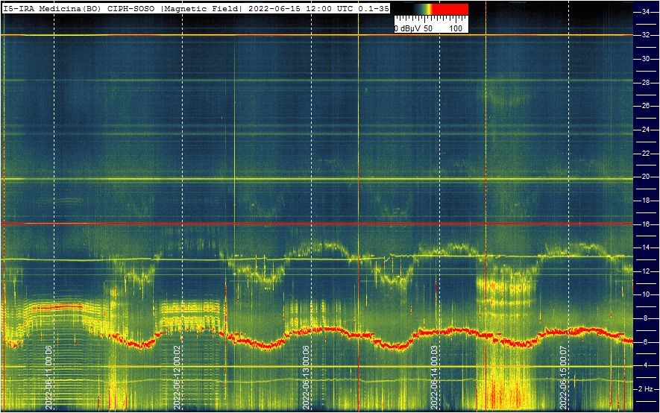Image resolution: width=660 pixels, height=413 pixels.
Task: Click the 0 dBµV scale label
Action: click(407, 28)
